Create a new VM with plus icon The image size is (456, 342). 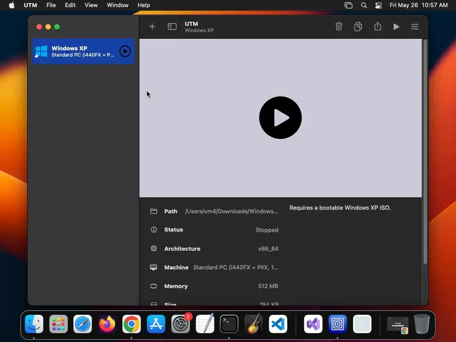coord(152,26)
